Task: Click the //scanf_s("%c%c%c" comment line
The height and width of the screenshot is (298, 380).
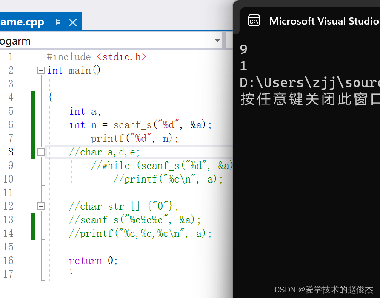Action: (135, 220)
